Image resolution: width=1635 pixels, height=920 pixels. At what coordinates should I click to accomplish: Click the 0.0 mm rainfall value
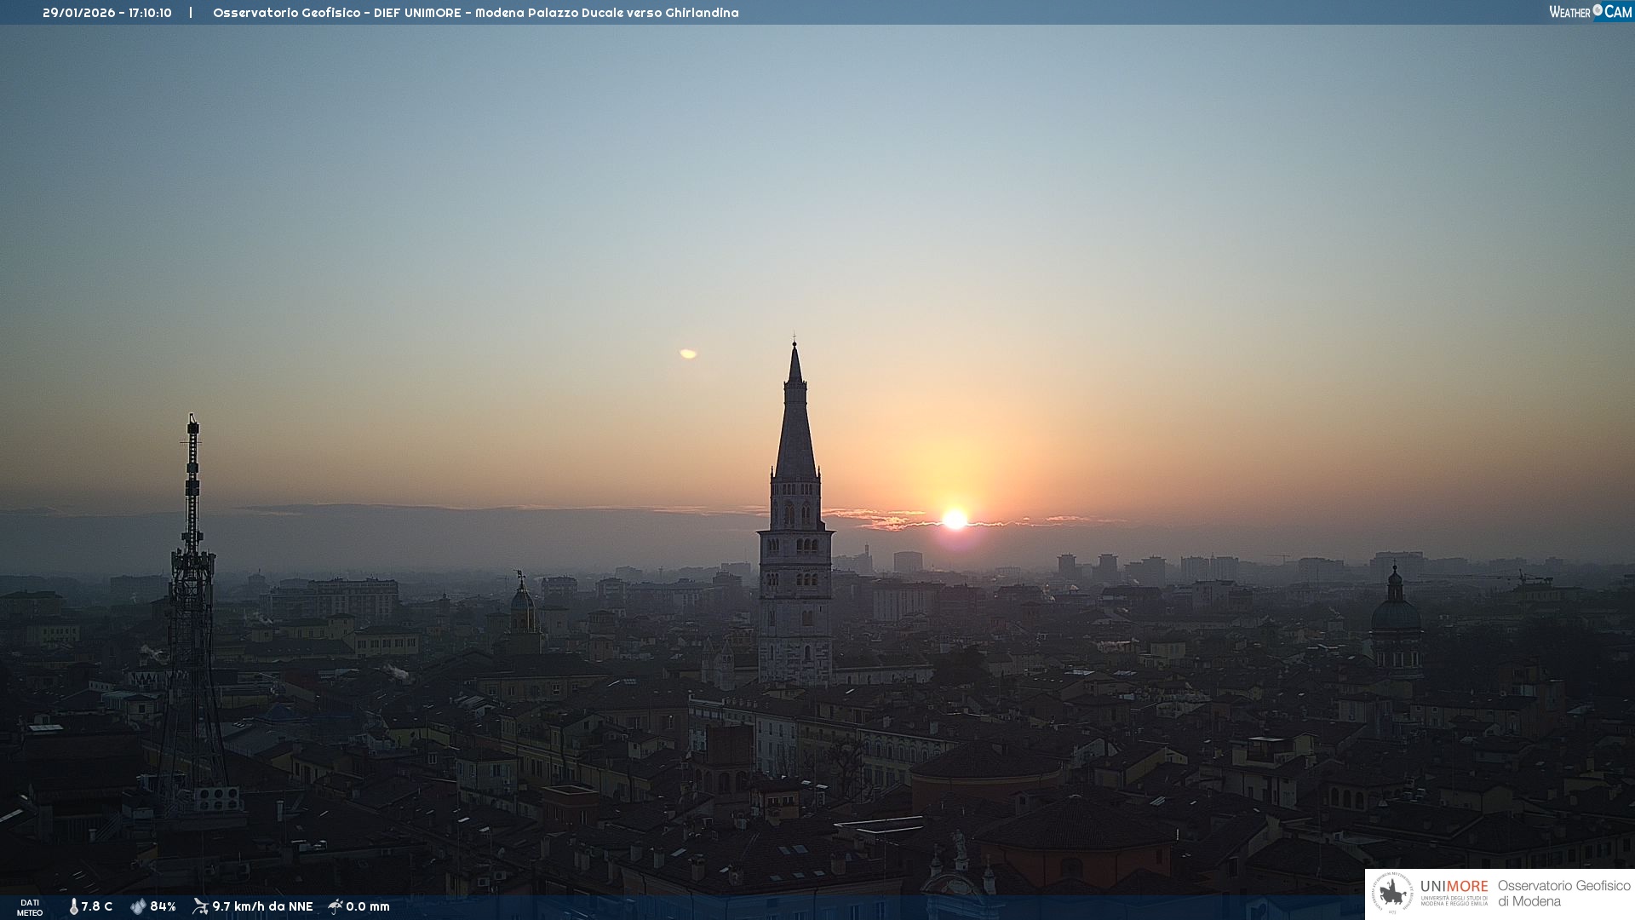[x=368, y=906]
